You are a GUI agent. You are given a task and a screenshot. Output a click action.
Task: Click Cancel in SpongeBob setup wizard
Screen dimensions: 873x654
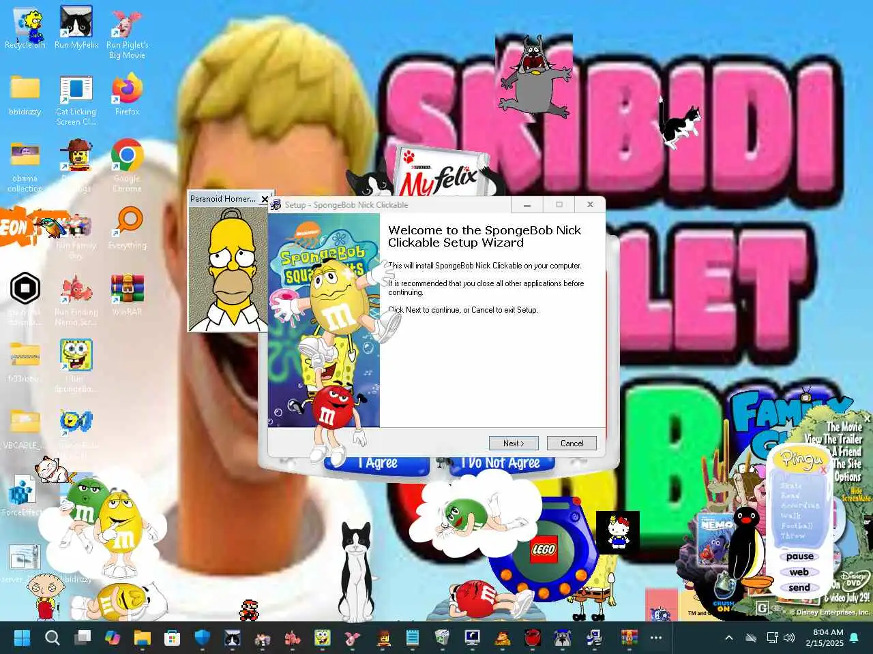pyautogui.click(x=572, y=443)
